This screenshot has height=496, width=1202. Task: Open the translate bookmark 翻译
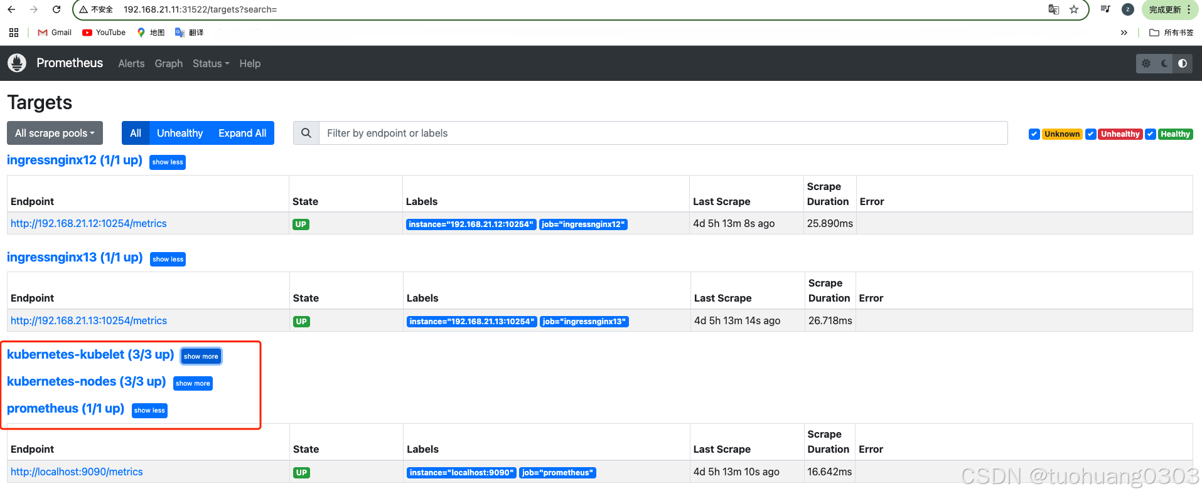pyautogui.click(x=189, y=33)
